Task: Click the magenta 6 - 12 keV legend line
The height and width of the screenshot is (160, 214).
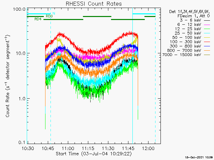Action: pos(207,25)
